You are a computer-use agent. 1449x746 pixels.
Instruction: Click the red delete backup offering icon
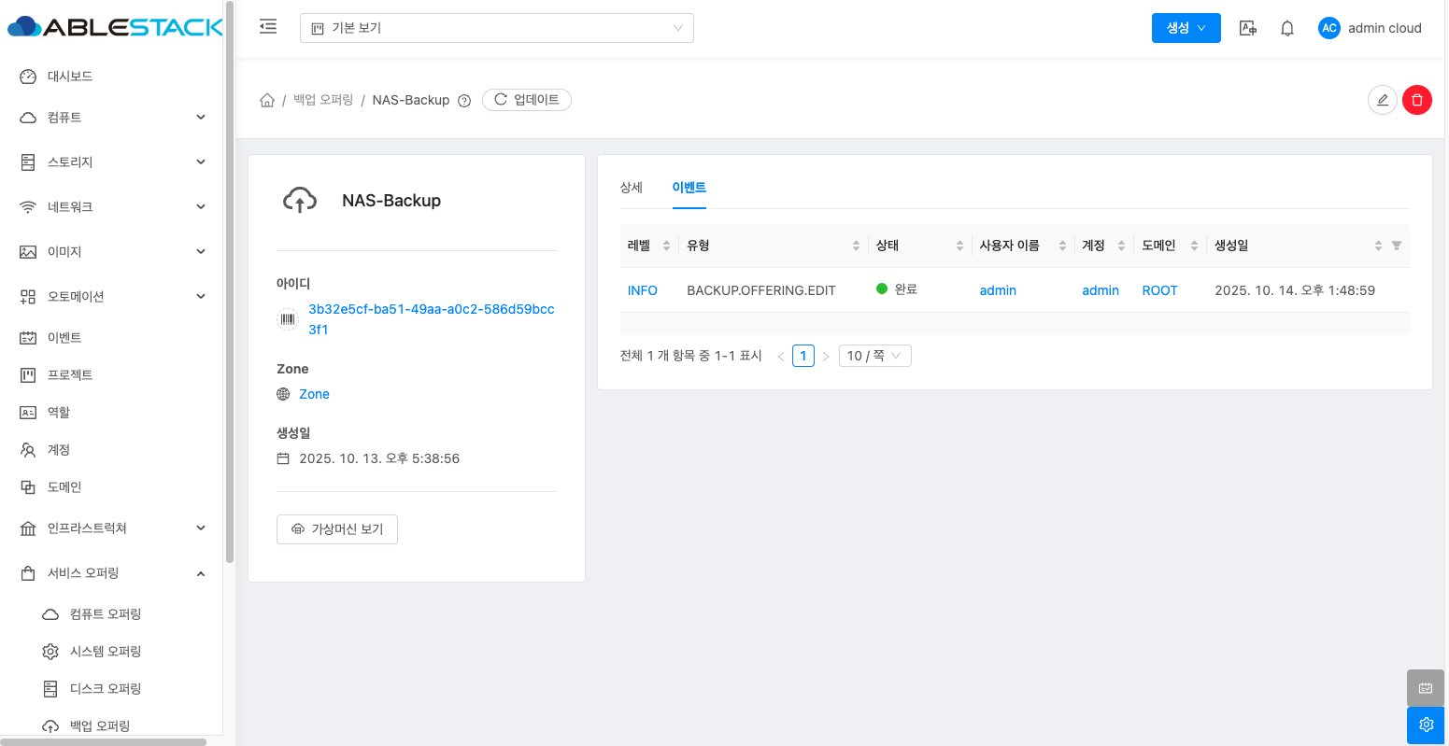coord(1416,100)
